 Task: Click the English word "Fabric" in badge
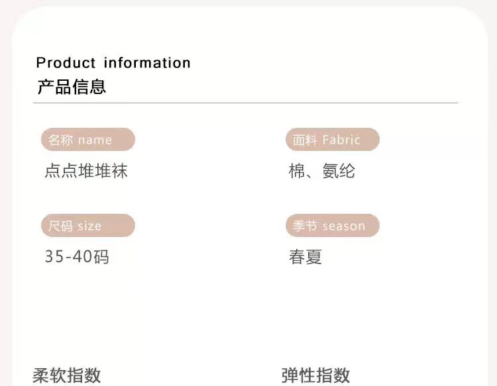pos(341,140)
